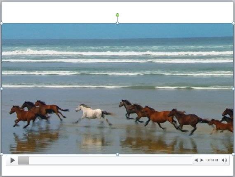Click the 00:01.91 elapsed time display
The image size is (235, 177).
[212, 160]
